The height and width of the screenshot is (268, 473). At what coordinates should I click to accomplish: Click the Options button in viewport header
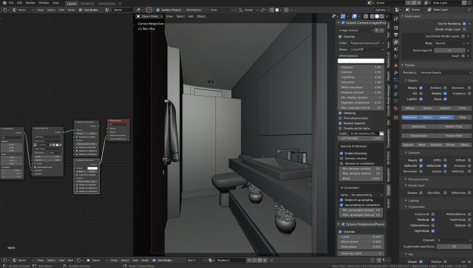coord(382,10)
